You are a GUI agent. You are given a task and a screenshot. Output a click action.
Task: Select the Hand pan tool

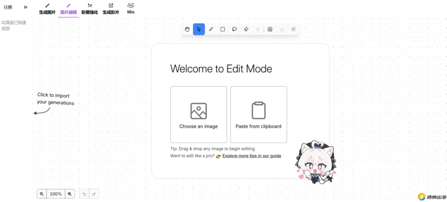187,29
